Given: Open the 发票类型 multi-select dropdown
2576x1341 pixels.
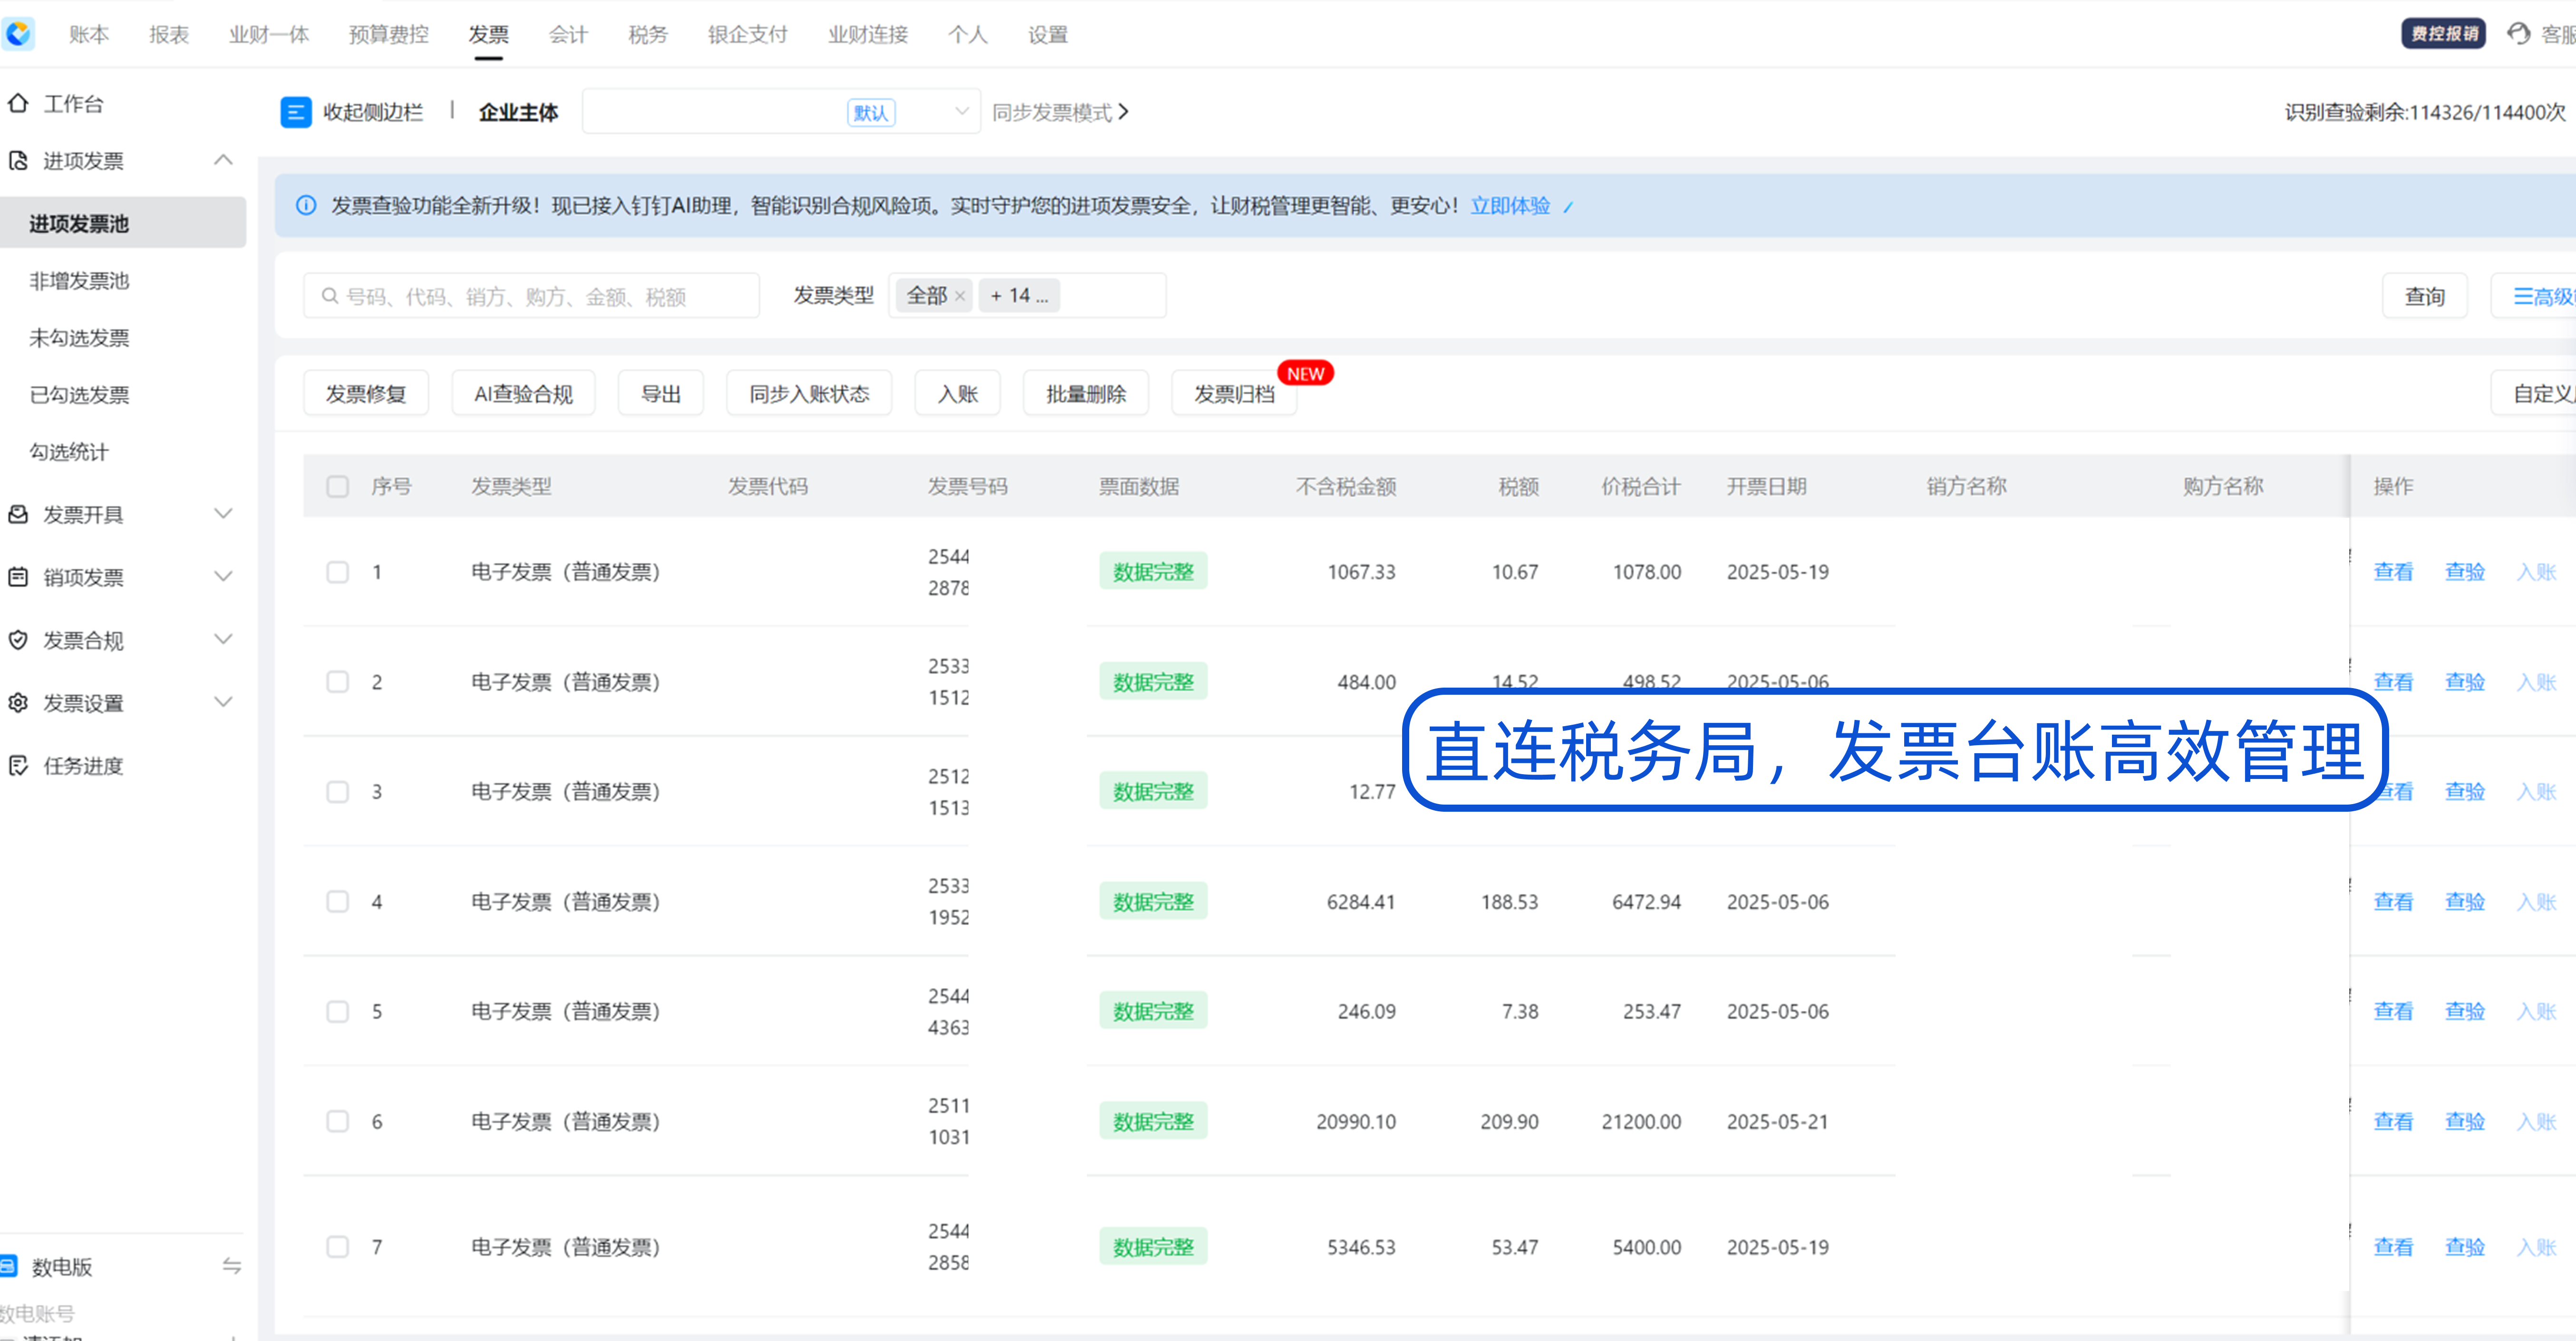Looking at the screenshot, I should [1027, 296].
